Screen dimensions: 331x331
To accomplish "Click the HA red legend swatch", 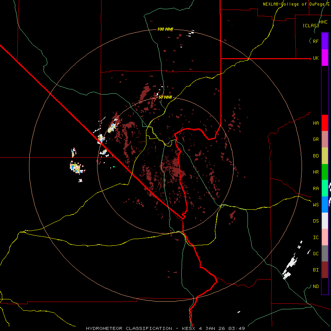I will click(325, 123).
